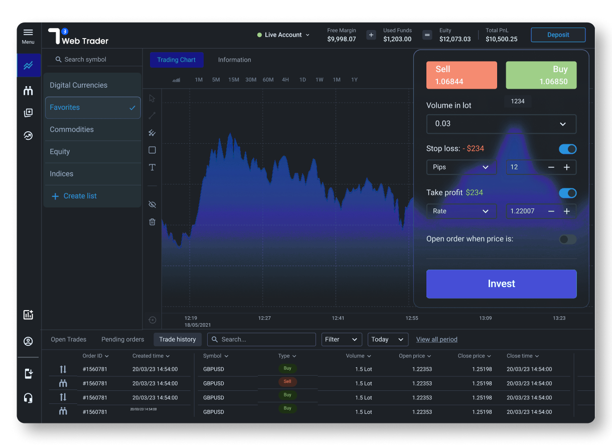The width and height of the screenshot is (612, 445).
Task: Open the hamburger Menu icon
Action: (x=28, y=33)
